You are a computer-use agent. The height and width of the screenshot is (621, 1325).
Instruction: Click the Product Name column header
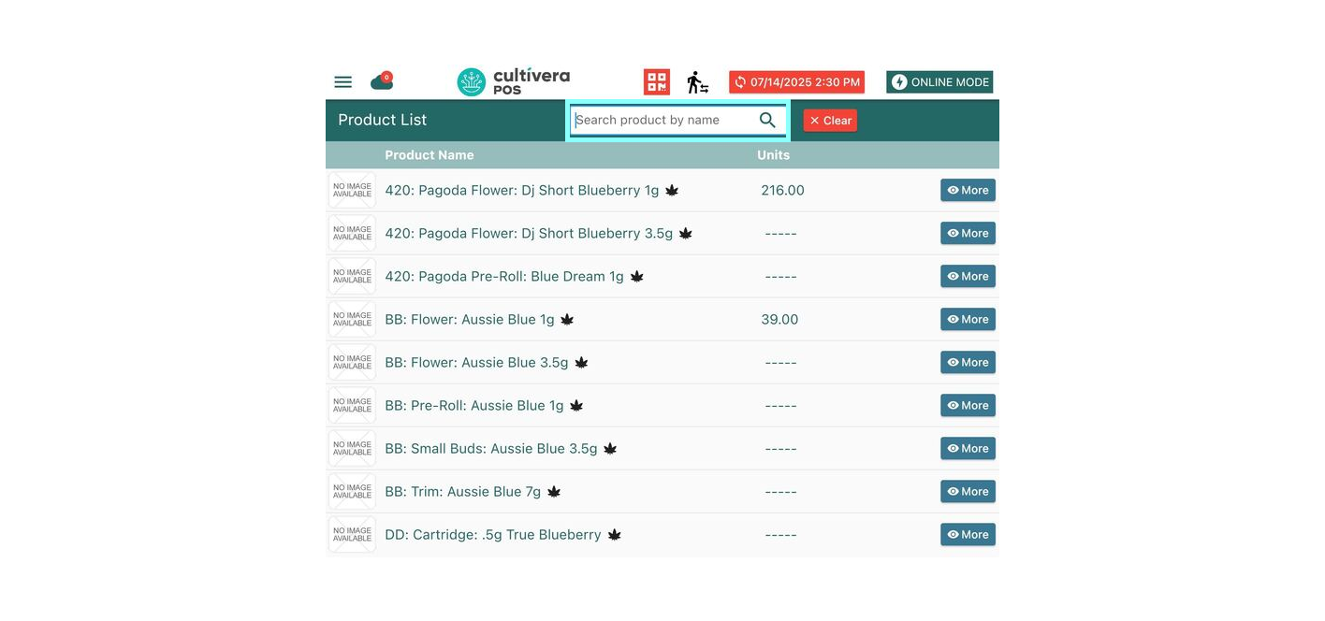pyautogui.click(x=430, y=155)
